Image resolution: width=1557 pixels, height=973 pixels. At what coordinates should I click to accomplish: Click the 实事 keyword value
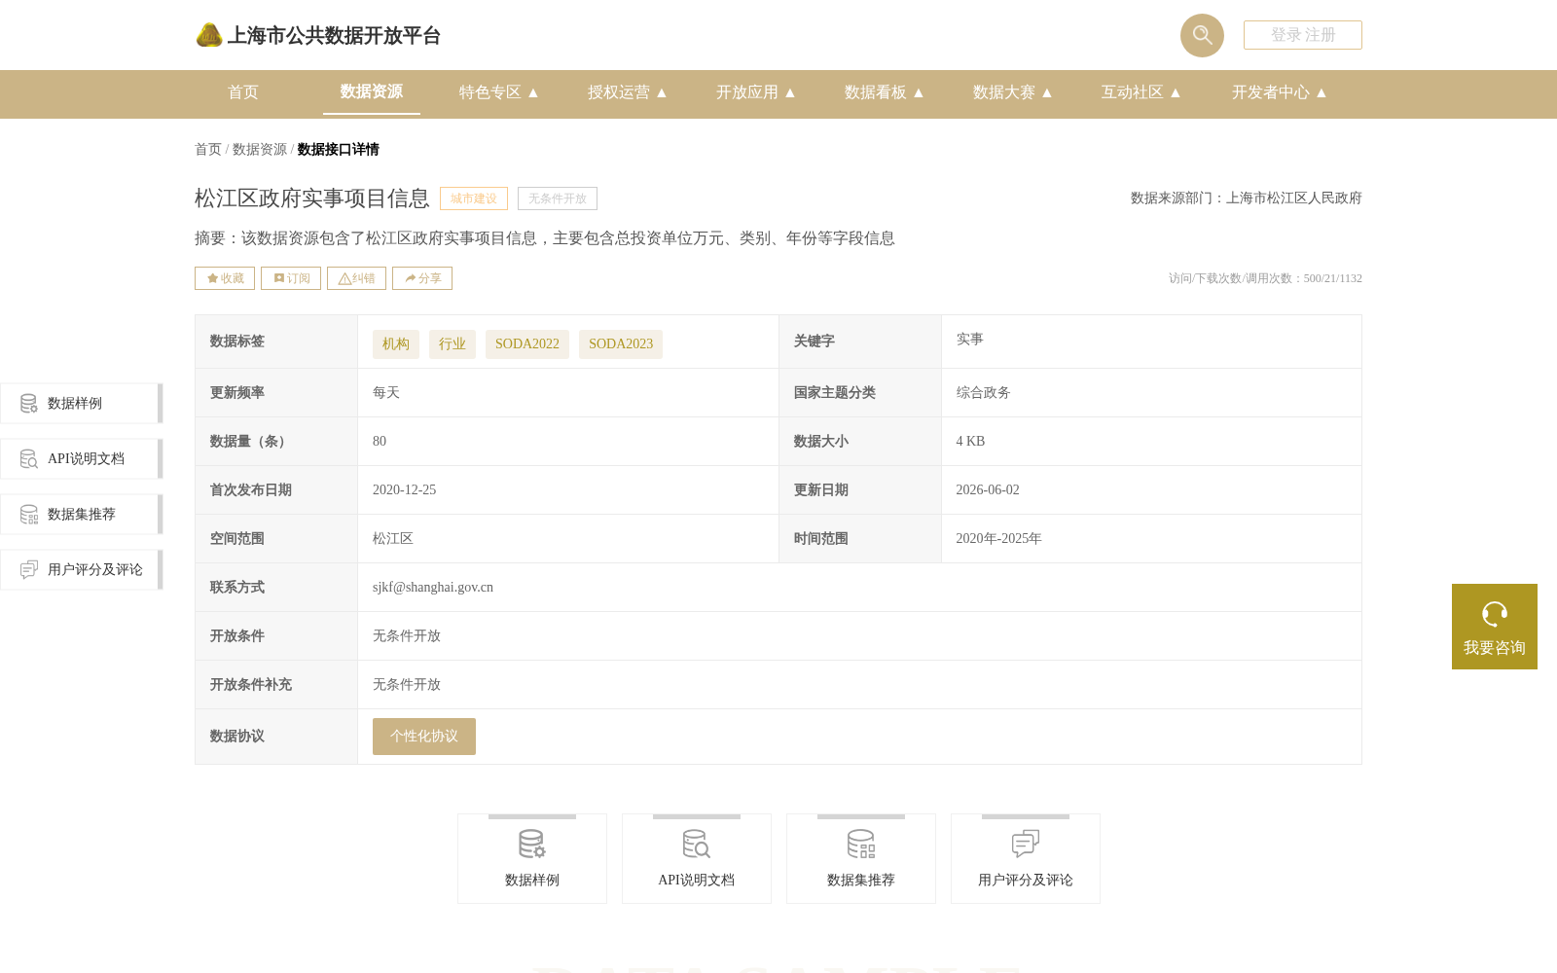click(970, 340)
